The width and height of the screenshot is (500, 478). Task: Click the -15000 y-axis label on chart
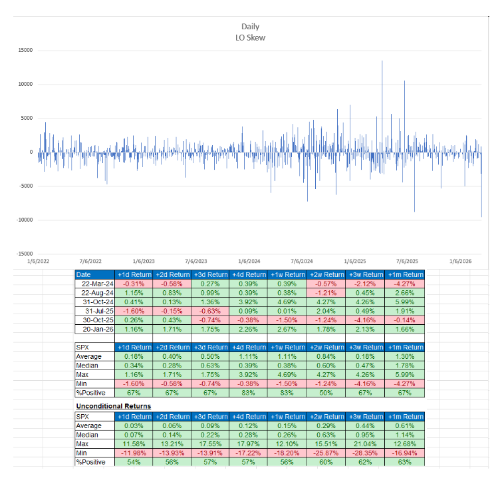[23, 254]
